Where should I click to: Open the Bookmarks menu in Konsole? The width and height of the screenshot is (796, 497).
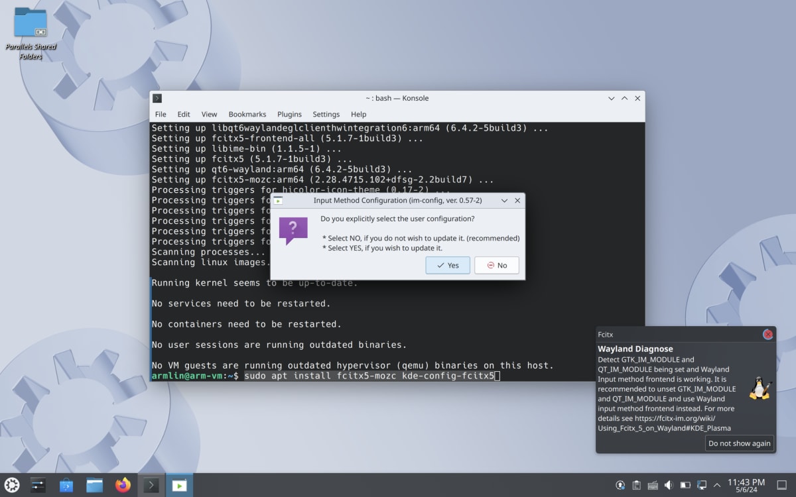pyautogui.click(x=247, y=114)
